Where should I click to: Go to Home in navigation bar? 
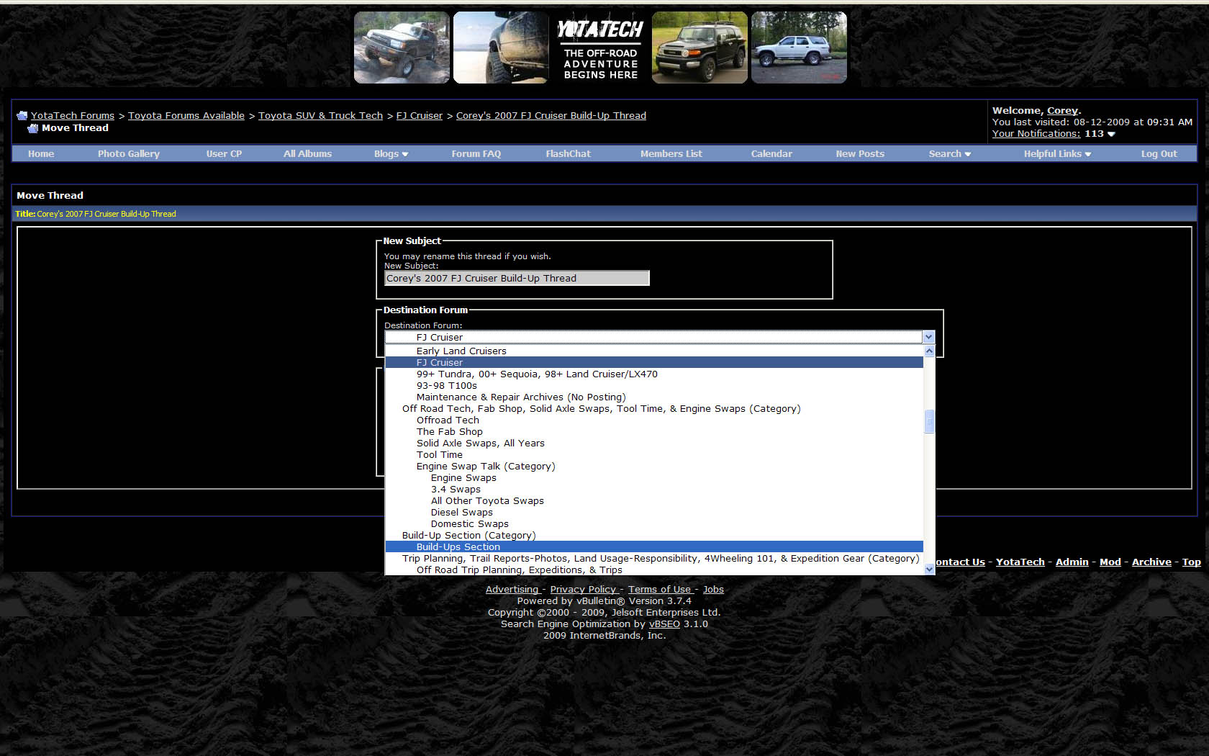(x=41, y=154)
